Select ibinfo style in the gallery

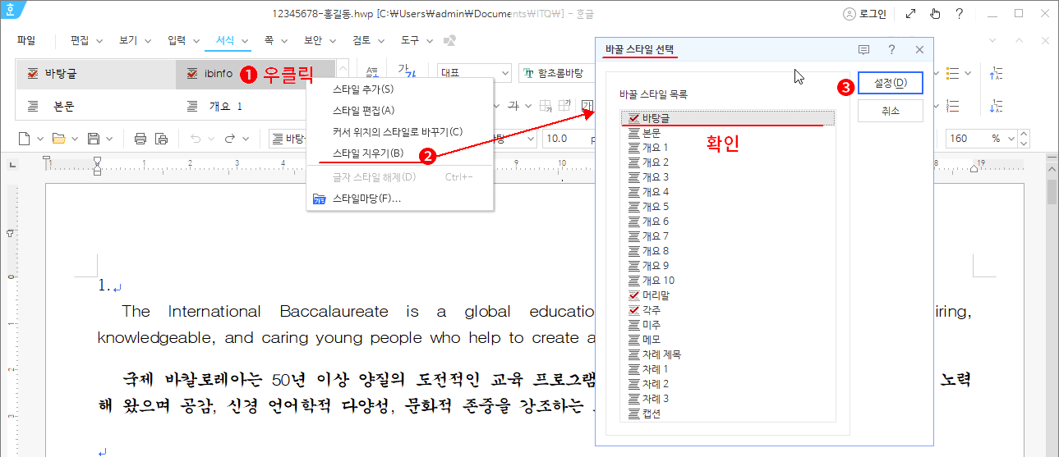tap(256, 74)
